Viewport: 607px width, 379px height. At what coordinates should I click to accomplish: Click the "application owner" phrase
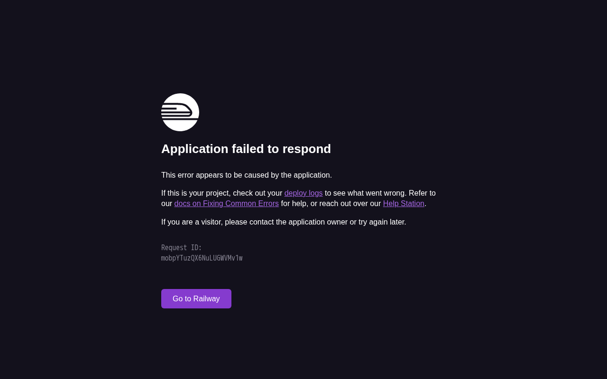pyautogui.click(x=317, y=222)
